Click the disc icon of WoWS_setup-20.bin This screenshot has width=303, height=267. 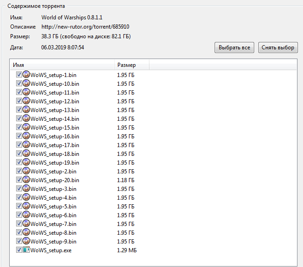coord(26,180)
